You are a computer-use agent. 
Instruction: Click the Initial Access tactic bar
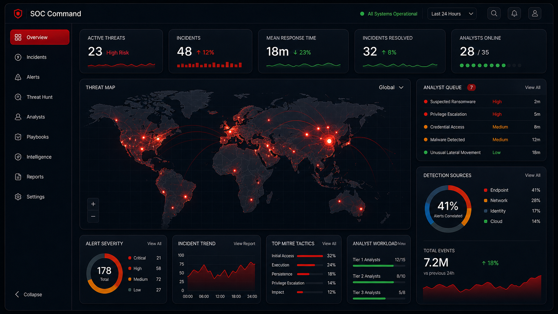click(x=310, y=256)
